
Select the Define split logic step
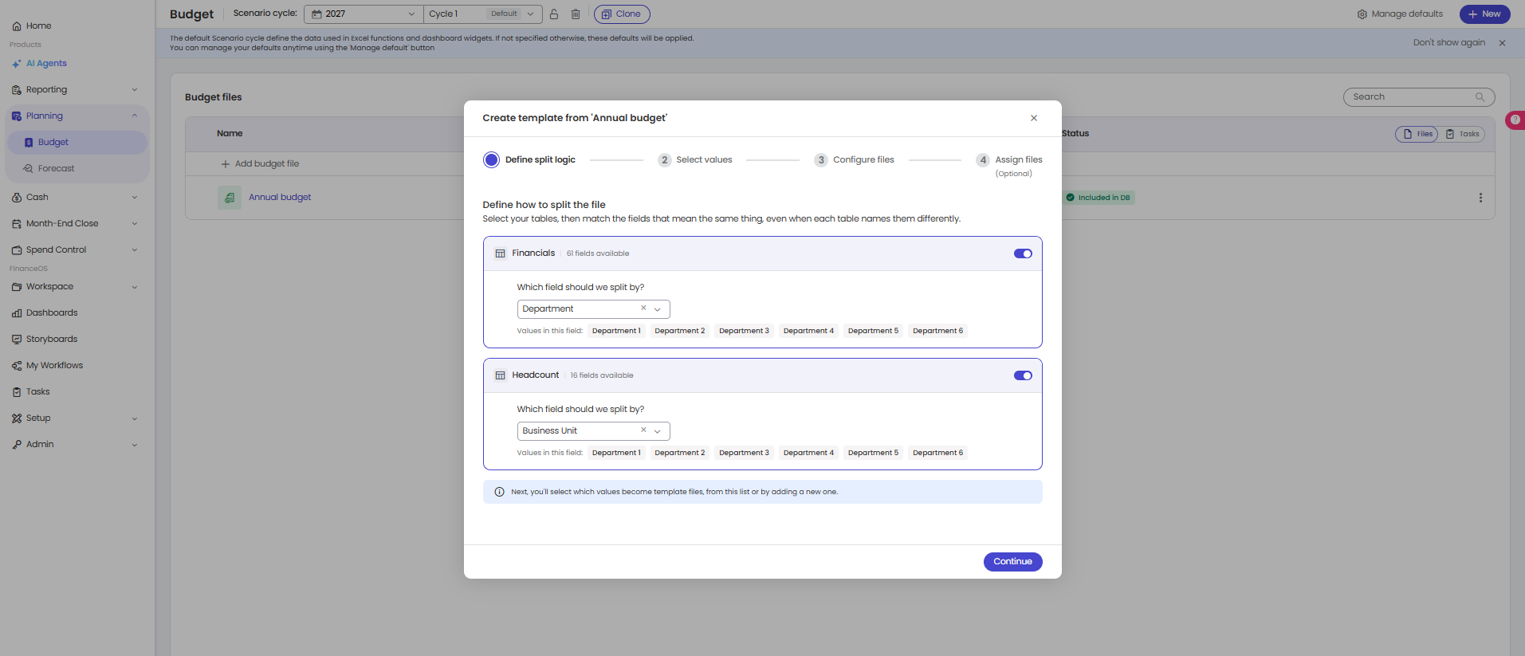point(529,160)
